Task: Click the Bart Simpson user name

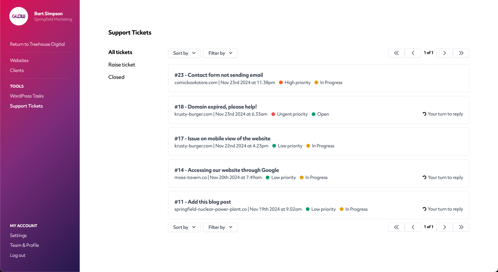Action: 48,14
